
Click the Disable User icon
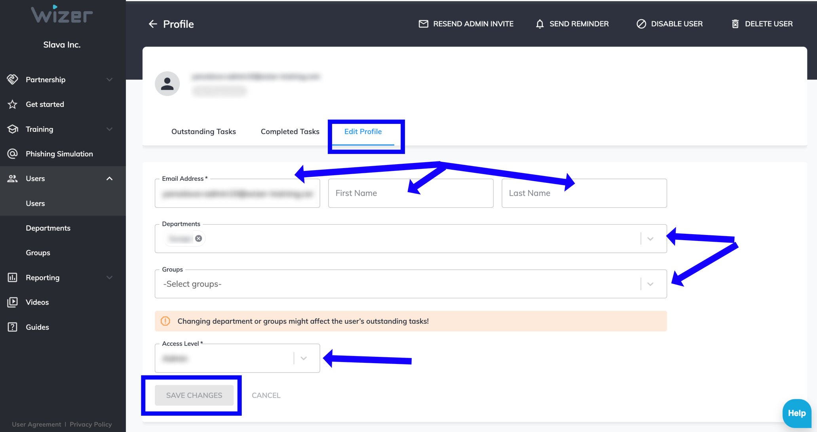pyautogui.click(x=641, y=24)
